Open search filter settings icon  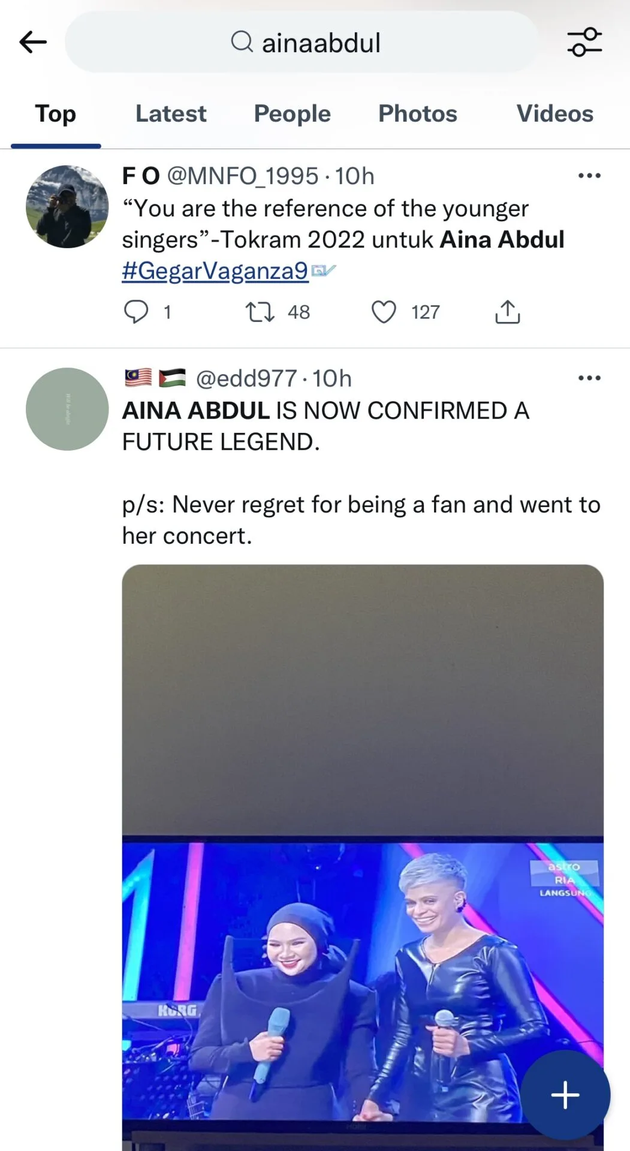(584, 42)
